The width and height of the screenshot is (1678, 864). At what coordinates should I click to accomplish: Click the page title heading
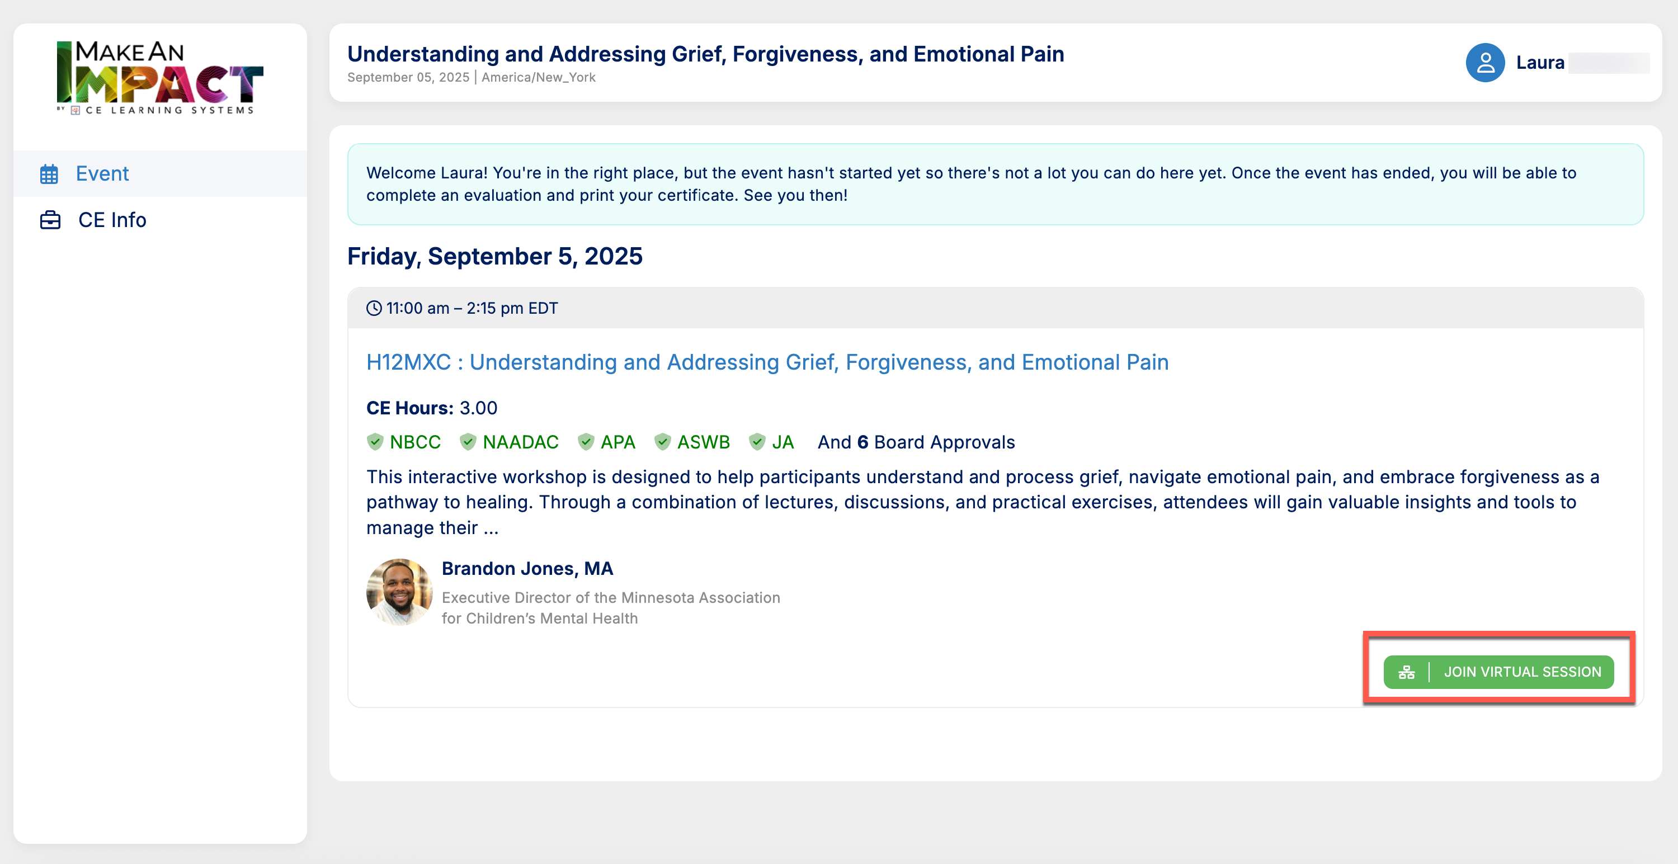[x=705, y=54]
